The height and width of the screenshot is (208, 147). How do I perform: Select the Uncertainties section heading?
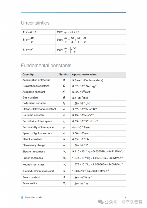35,23
